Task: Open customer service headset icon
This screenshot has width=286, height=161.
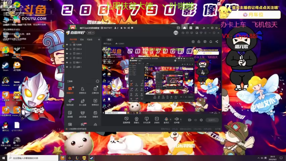Action: click(183, 33)
